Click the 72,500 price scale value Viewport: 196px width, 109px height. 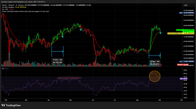[189, 37]
